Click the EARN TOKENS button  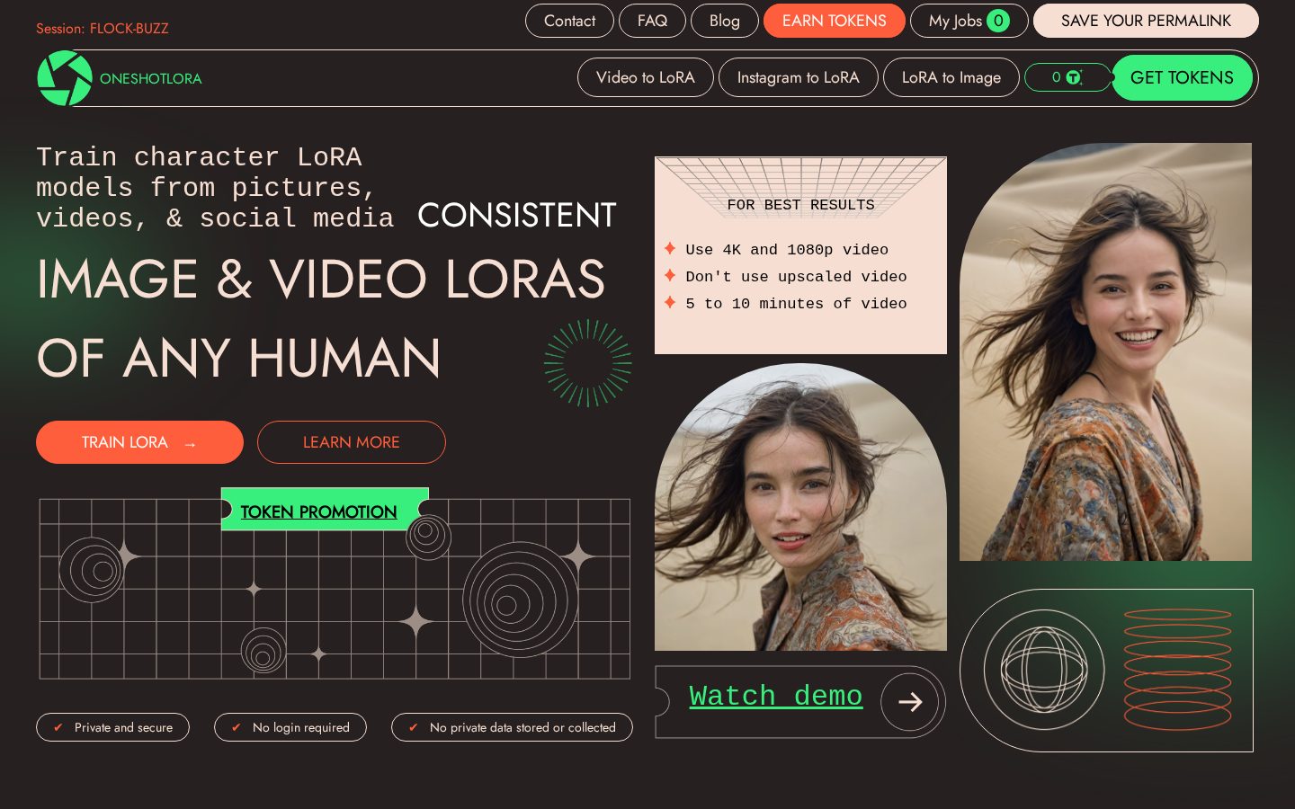[834, 21]
